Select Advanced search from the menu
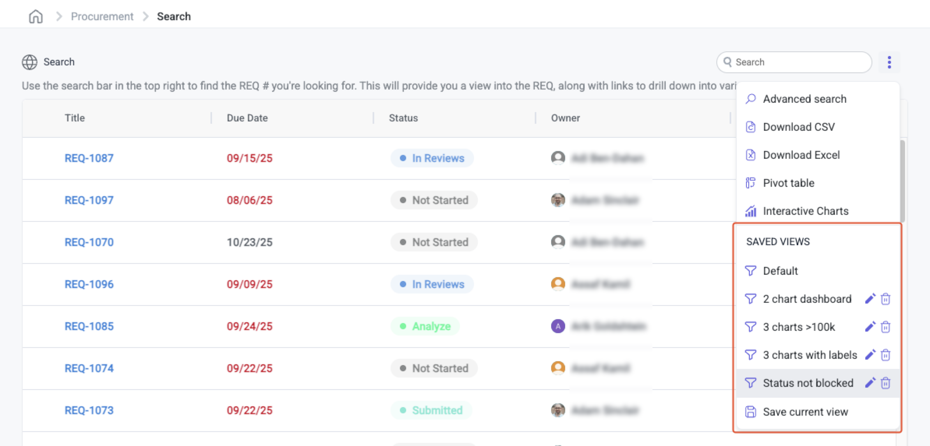 pos(804,99)
